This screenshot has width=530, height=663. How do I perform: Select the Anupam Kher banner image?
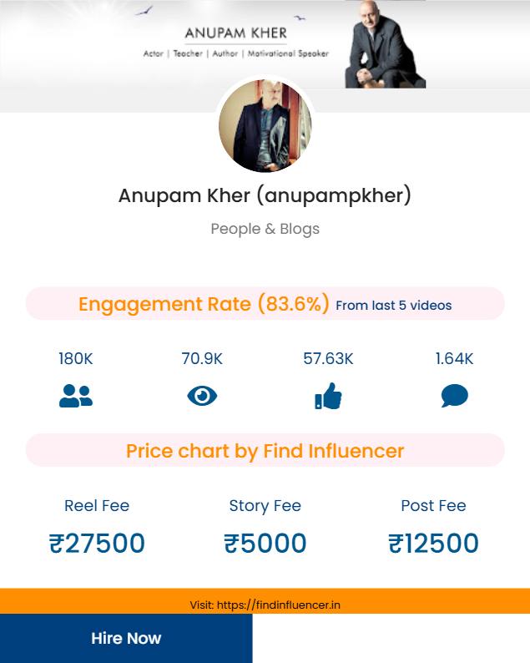coord(265,44)
